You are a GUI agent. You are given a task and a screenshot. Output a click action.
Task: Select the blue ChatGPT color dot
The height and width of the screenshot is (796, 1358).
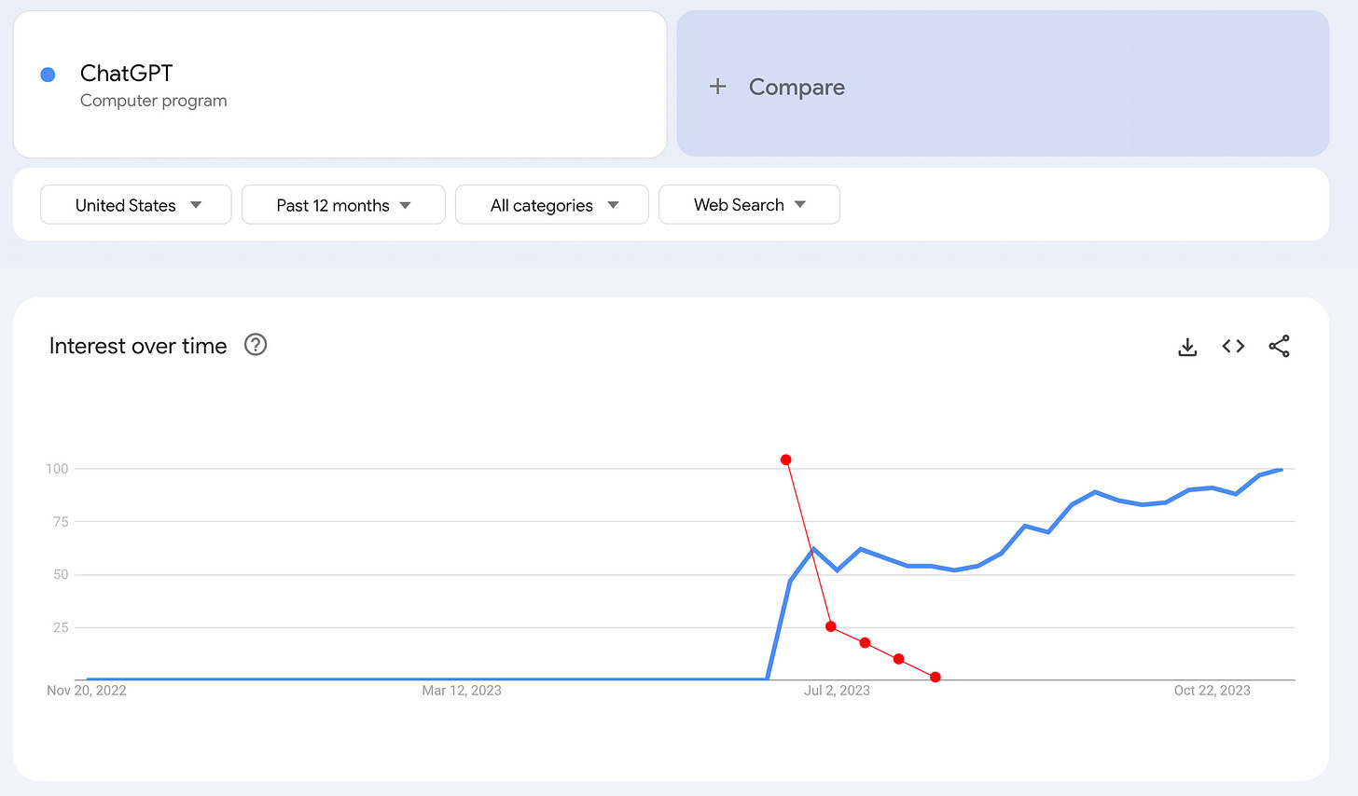[x=48, y=75]
